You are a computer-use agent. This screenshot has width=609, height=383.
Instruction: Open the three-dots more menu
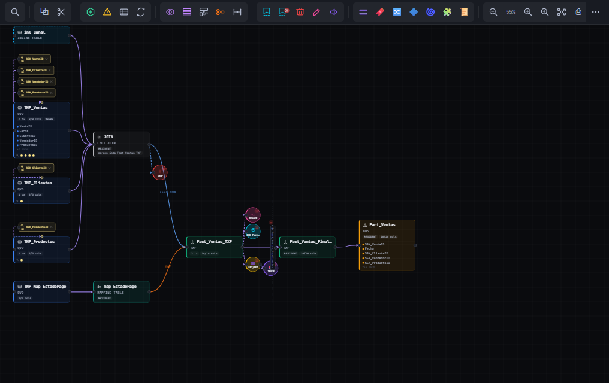[x=596, y=12]
